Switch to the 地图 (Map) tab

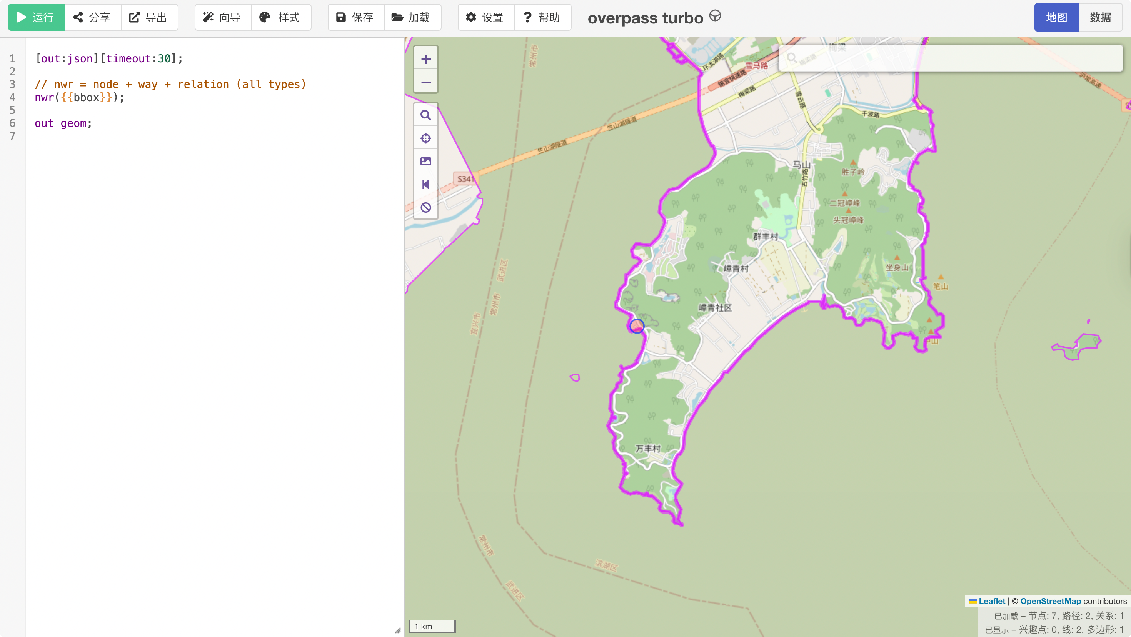1056,18
